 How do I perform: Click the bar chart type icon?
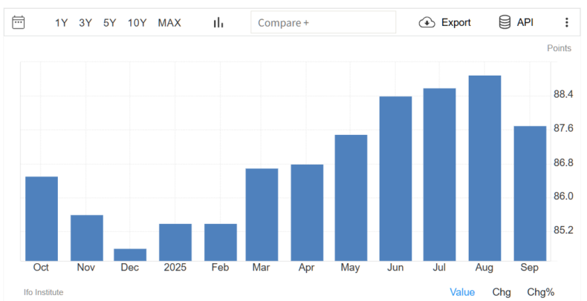(218, 22)
